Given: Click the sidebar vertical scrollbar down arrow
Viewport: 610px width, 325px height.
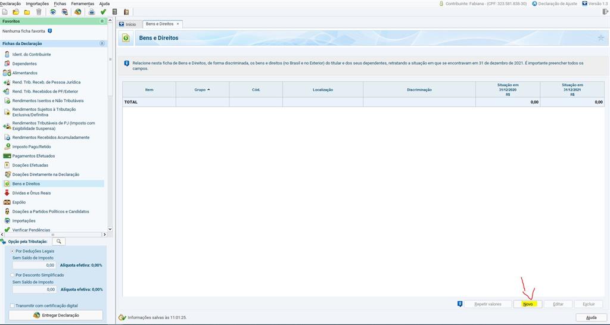Looking at the screenshot, I should (110, 229).
